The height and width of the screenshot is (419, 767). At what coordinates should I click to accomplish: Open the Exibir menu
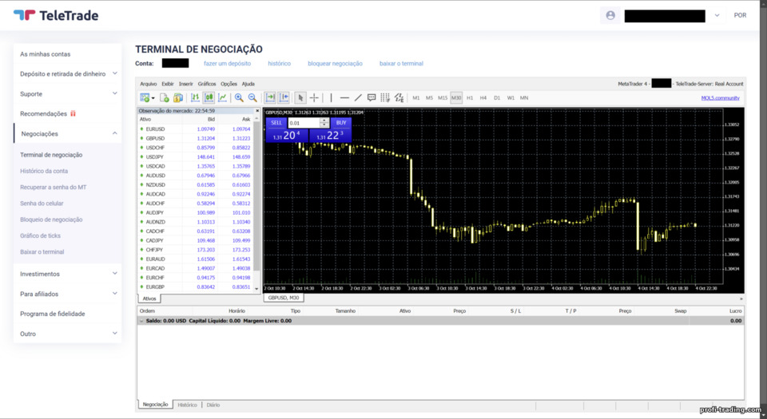168,84
